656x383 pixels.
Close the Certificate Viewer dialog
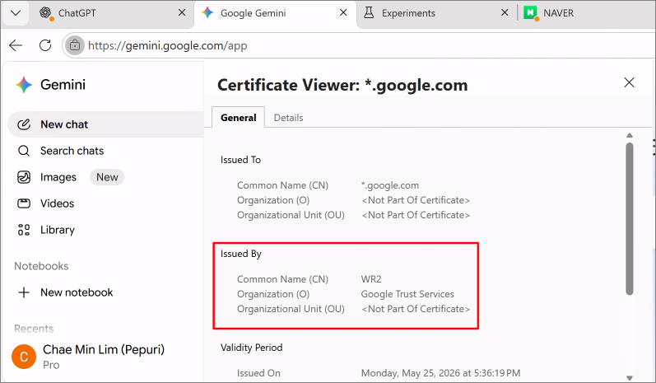[629, 82]
